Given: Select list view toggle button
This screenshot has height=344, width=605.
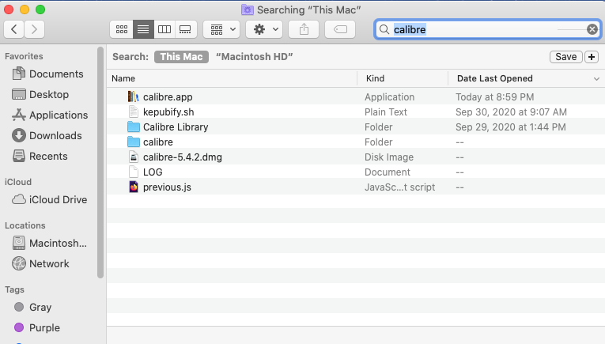Looking at the screenshot, I should (x=143, y=29).
